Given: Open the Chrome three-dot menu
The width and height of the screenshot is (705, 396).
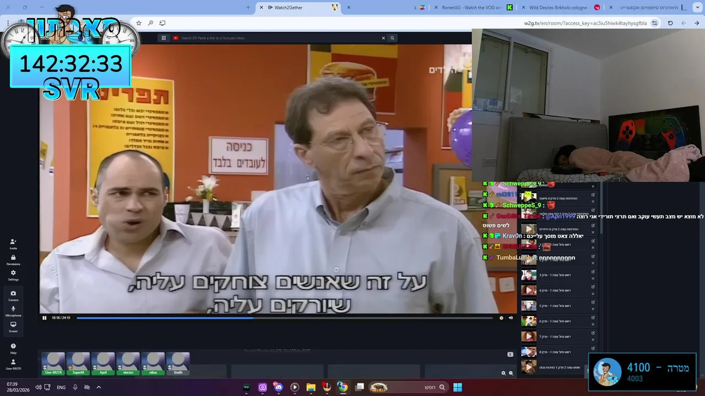Looking at the screenshot, I should [x=8, y=23].
